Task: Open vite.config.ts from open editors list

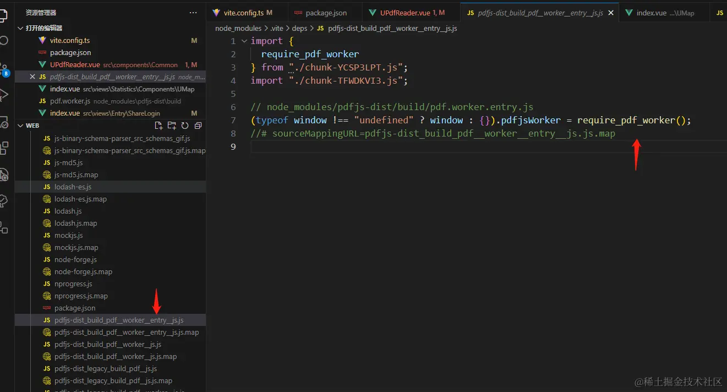Action: [x=110, y=40]
